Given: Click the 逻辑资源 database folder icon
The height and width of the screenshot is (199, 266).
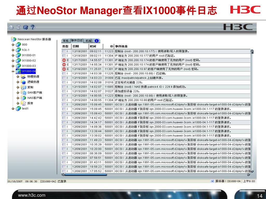Looking at the screenshot, I should click(x=23, y=82).
